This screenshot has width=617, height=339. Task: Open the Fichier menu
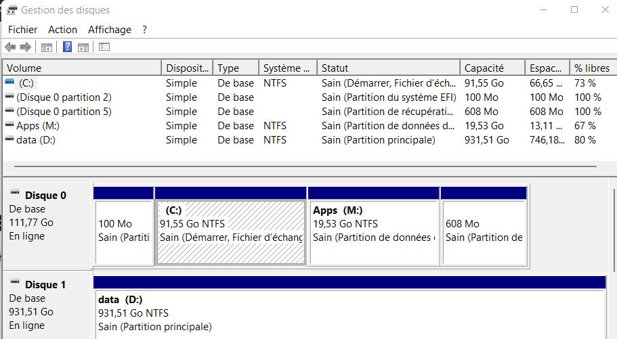[x=23, y=30]
